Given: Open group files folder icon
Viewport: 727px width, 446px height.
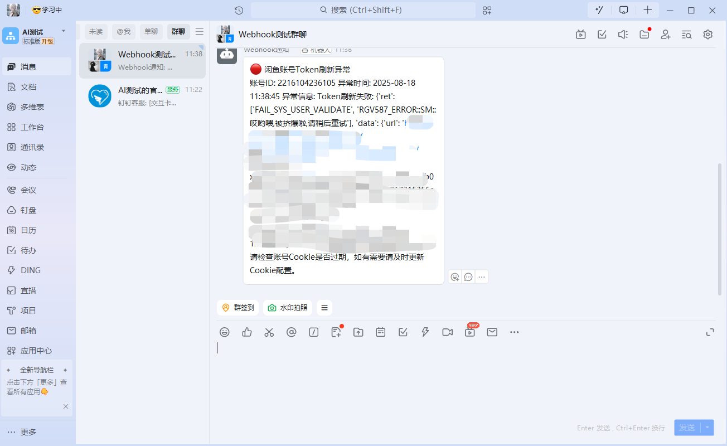Looking at the screenshot, I should point(644,35).
